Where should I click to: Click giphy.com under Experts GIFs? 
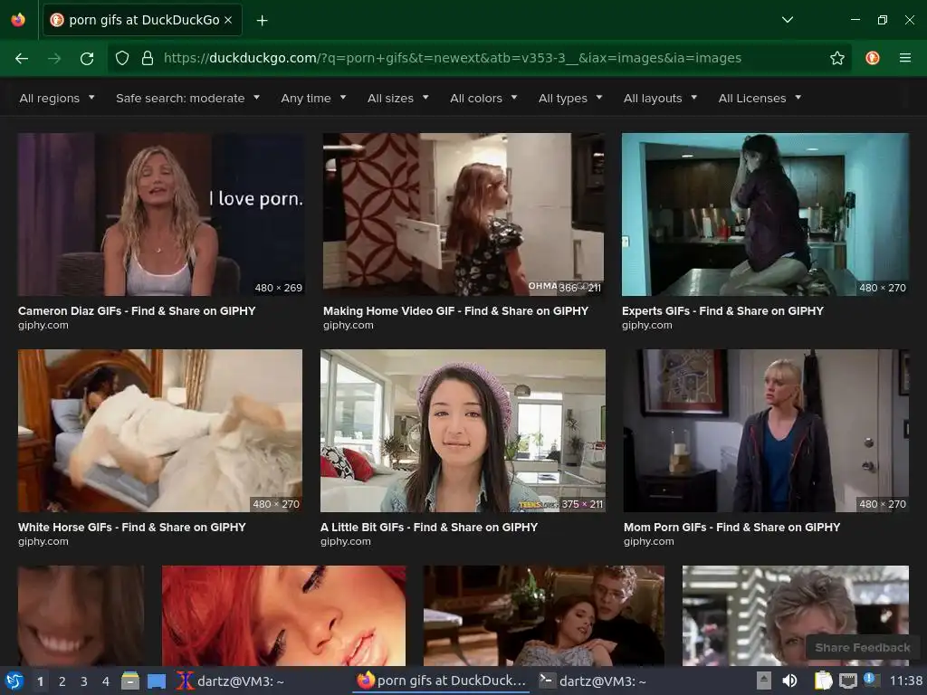click(646, 325)
